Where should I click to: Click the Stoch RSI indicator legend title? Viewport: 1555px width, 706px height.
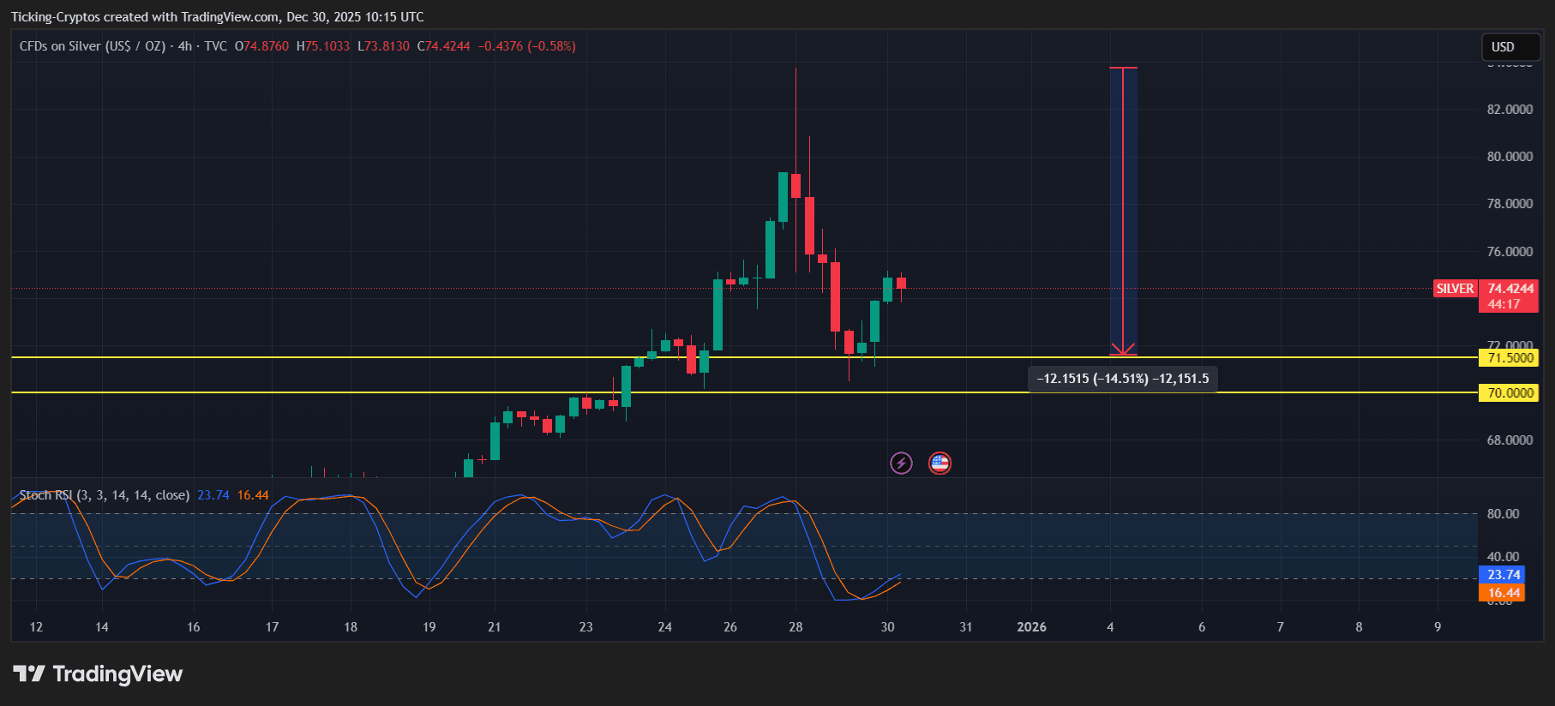(104, 495)
